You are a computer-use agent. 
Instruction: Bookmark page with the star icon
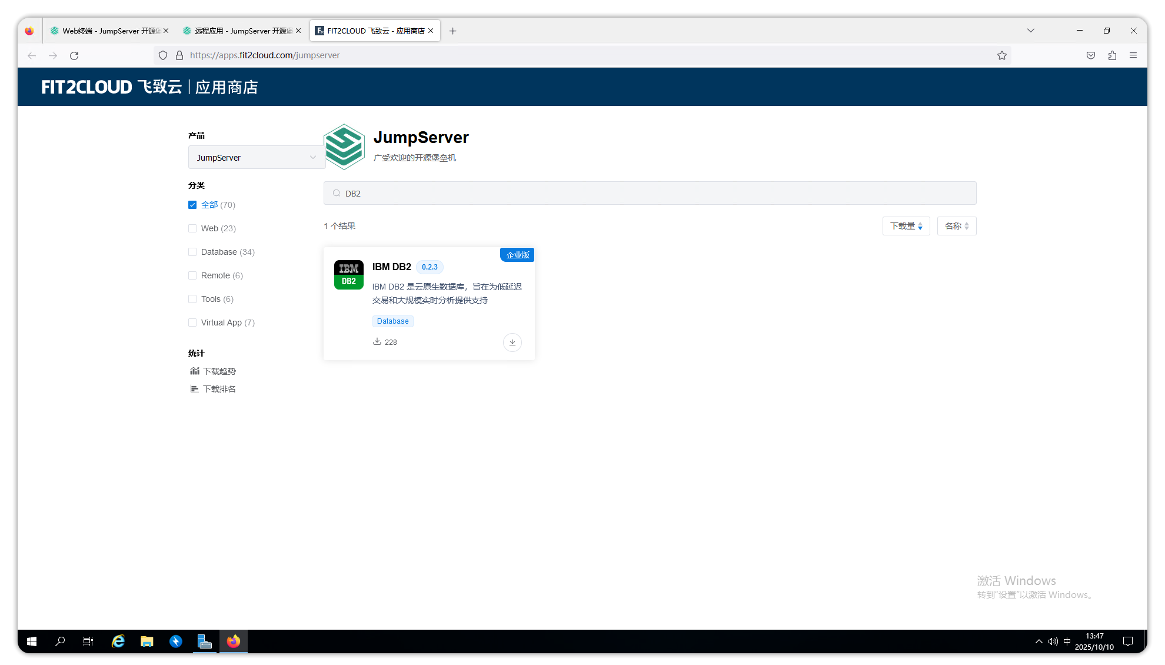(1001, 55)
